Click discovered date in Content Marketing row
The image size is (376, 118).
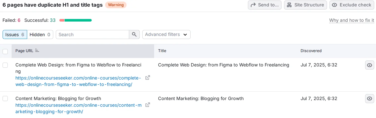319,99
